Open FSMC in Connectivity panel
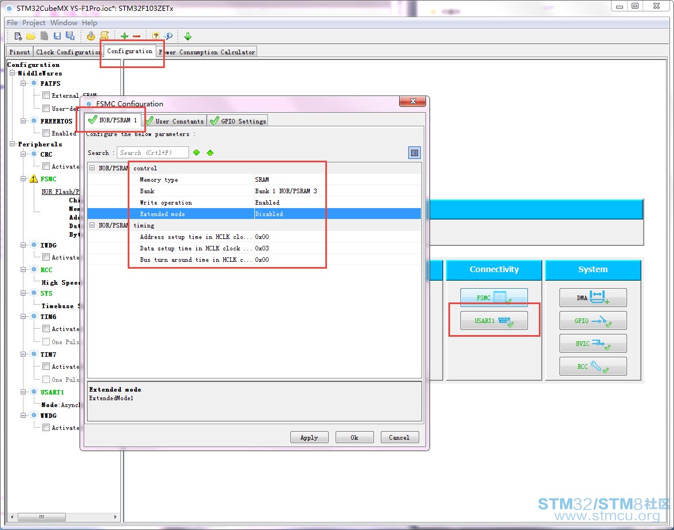Viewport: 674px width, 530px height. (x=494, y=297)
